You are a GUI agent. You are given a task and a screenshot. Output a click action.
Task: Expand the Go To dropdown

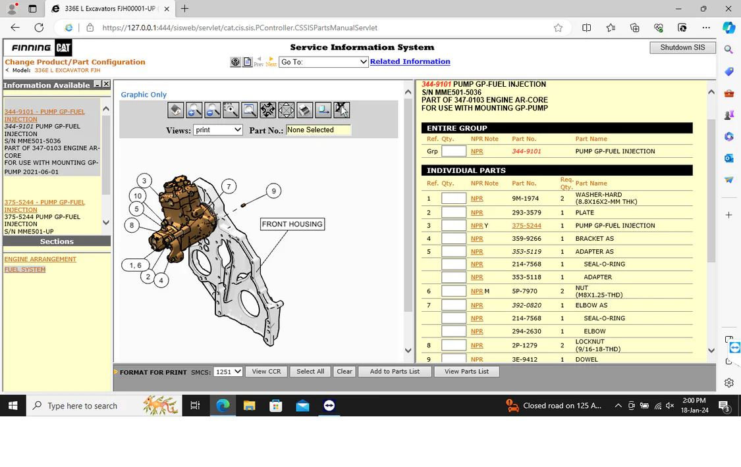pyautogui.click(x=323, y=62)
